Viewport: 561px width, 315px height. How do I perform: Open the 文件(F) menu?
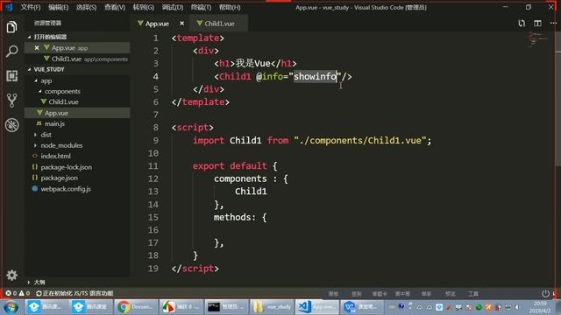31,7
